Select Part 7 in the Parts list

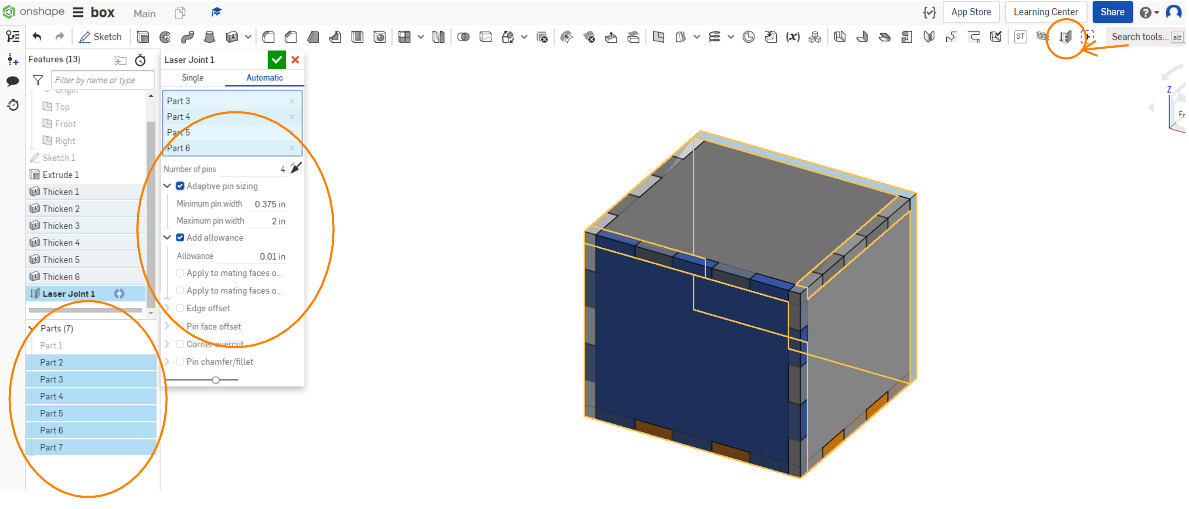coord(92,447)
